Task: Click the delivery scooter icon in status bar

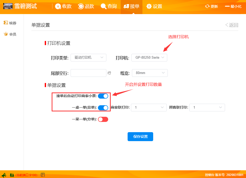Action: 12,175
